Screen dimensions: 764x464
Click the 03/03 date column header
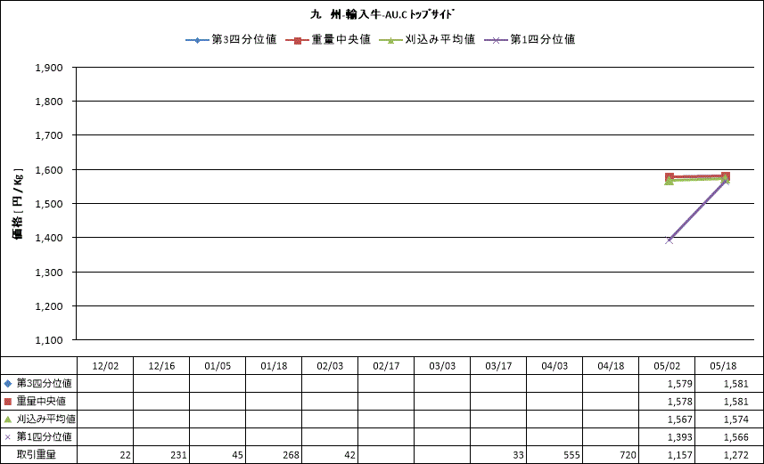[x=442, y=366]
